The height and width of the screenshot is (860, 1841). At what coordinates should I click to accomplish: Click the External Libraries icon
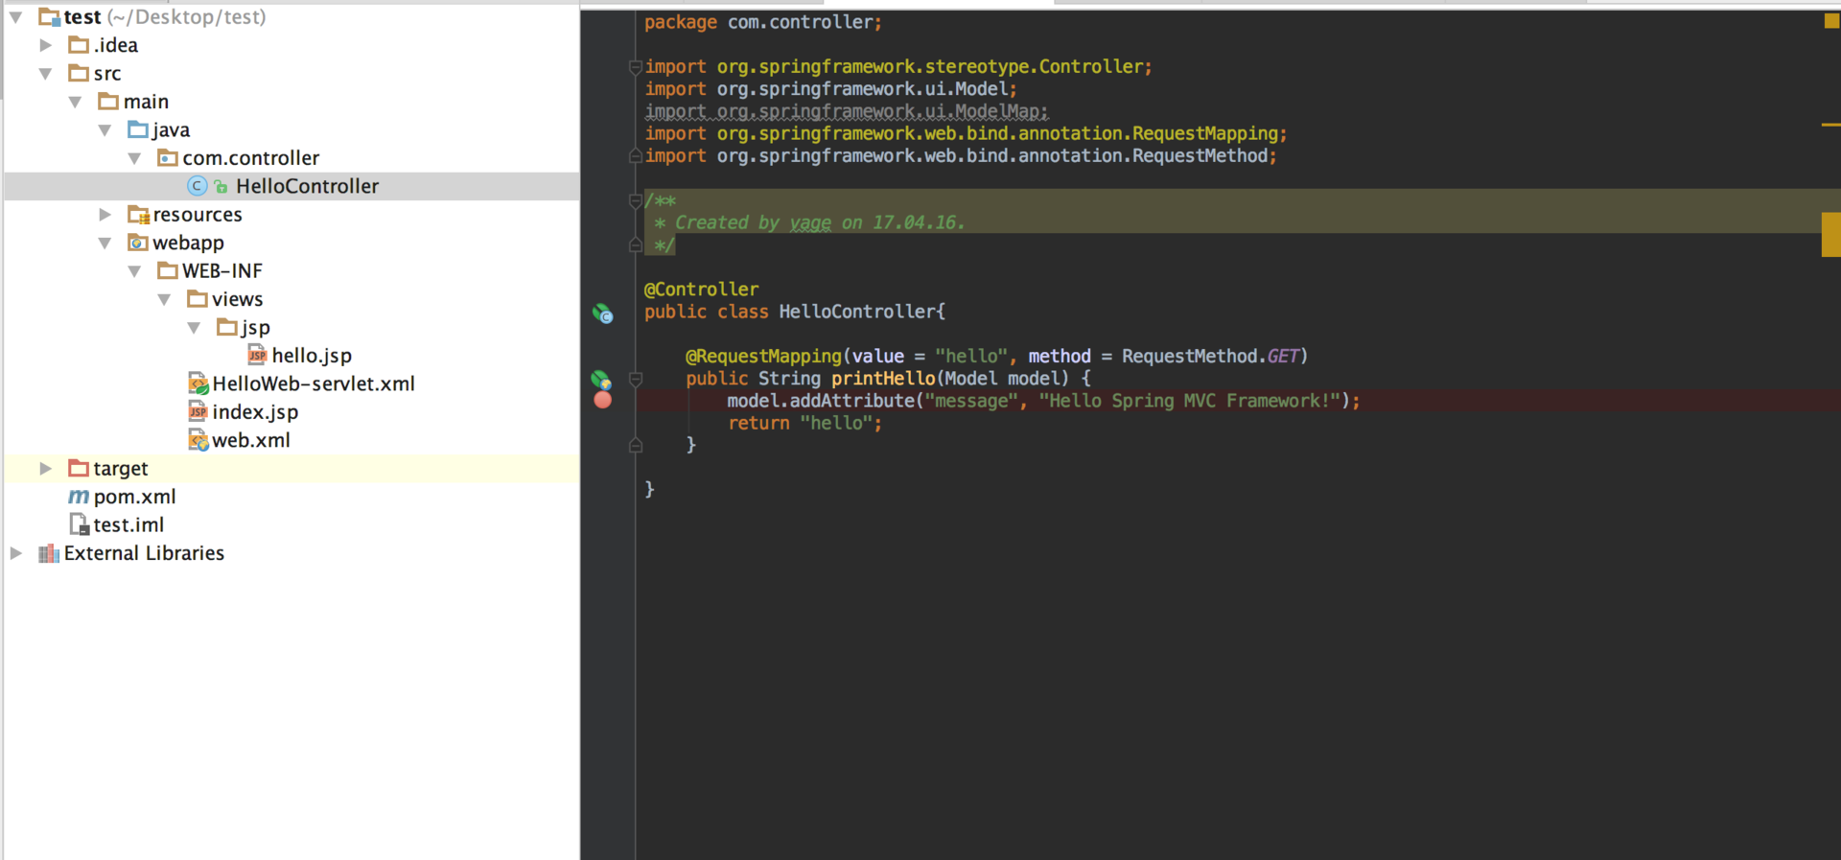pos(49,553)
